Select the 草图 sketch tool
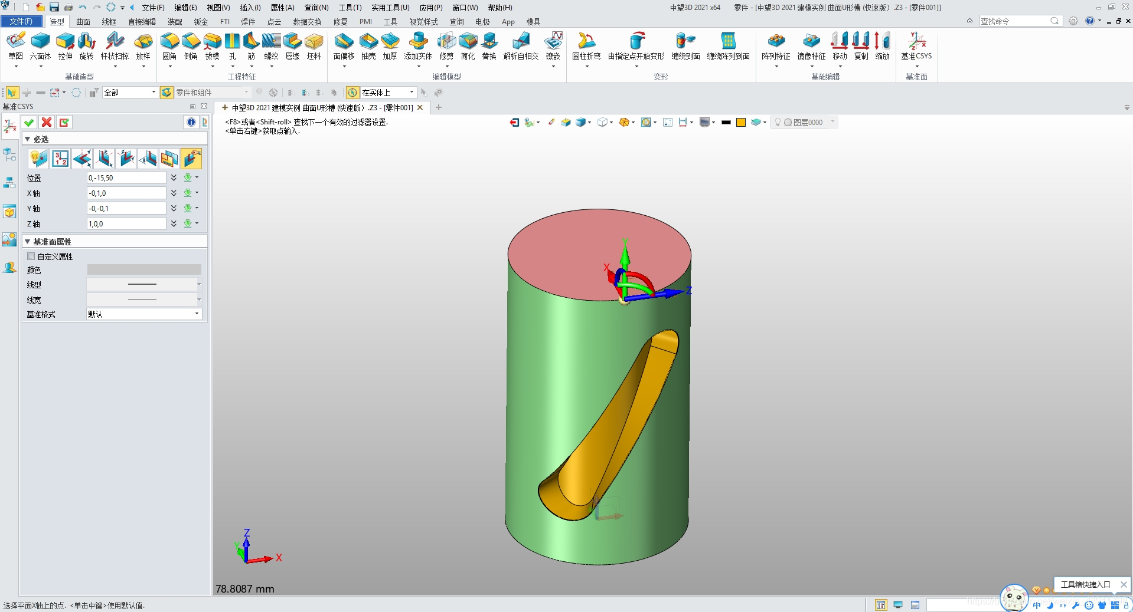 coord(16,47)
